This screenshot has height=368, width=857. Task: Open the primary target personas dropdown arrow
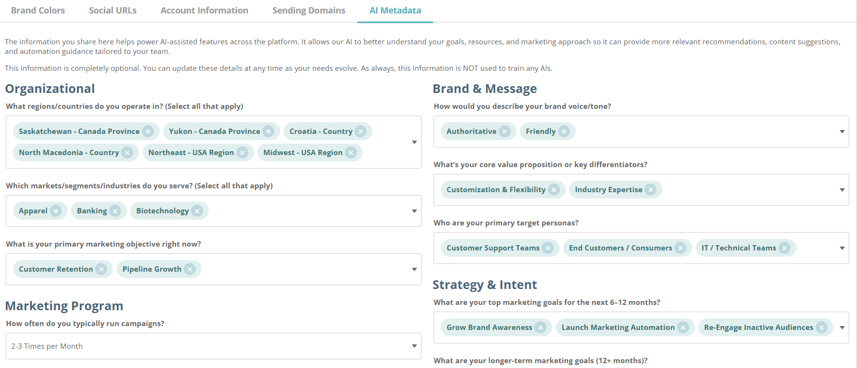click(x=842, y=248)
